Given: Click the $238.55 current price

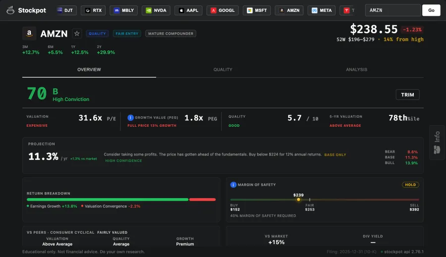Looking at the screenshot, I should (374, 29).
